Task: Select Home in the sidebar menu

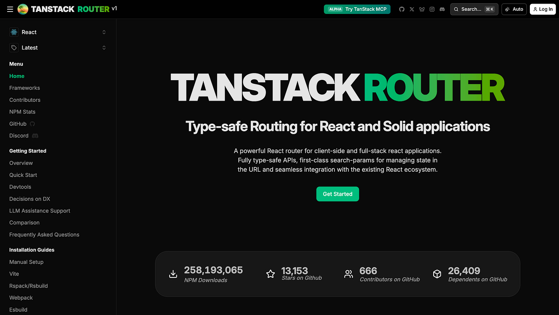Action: point(17,76)
